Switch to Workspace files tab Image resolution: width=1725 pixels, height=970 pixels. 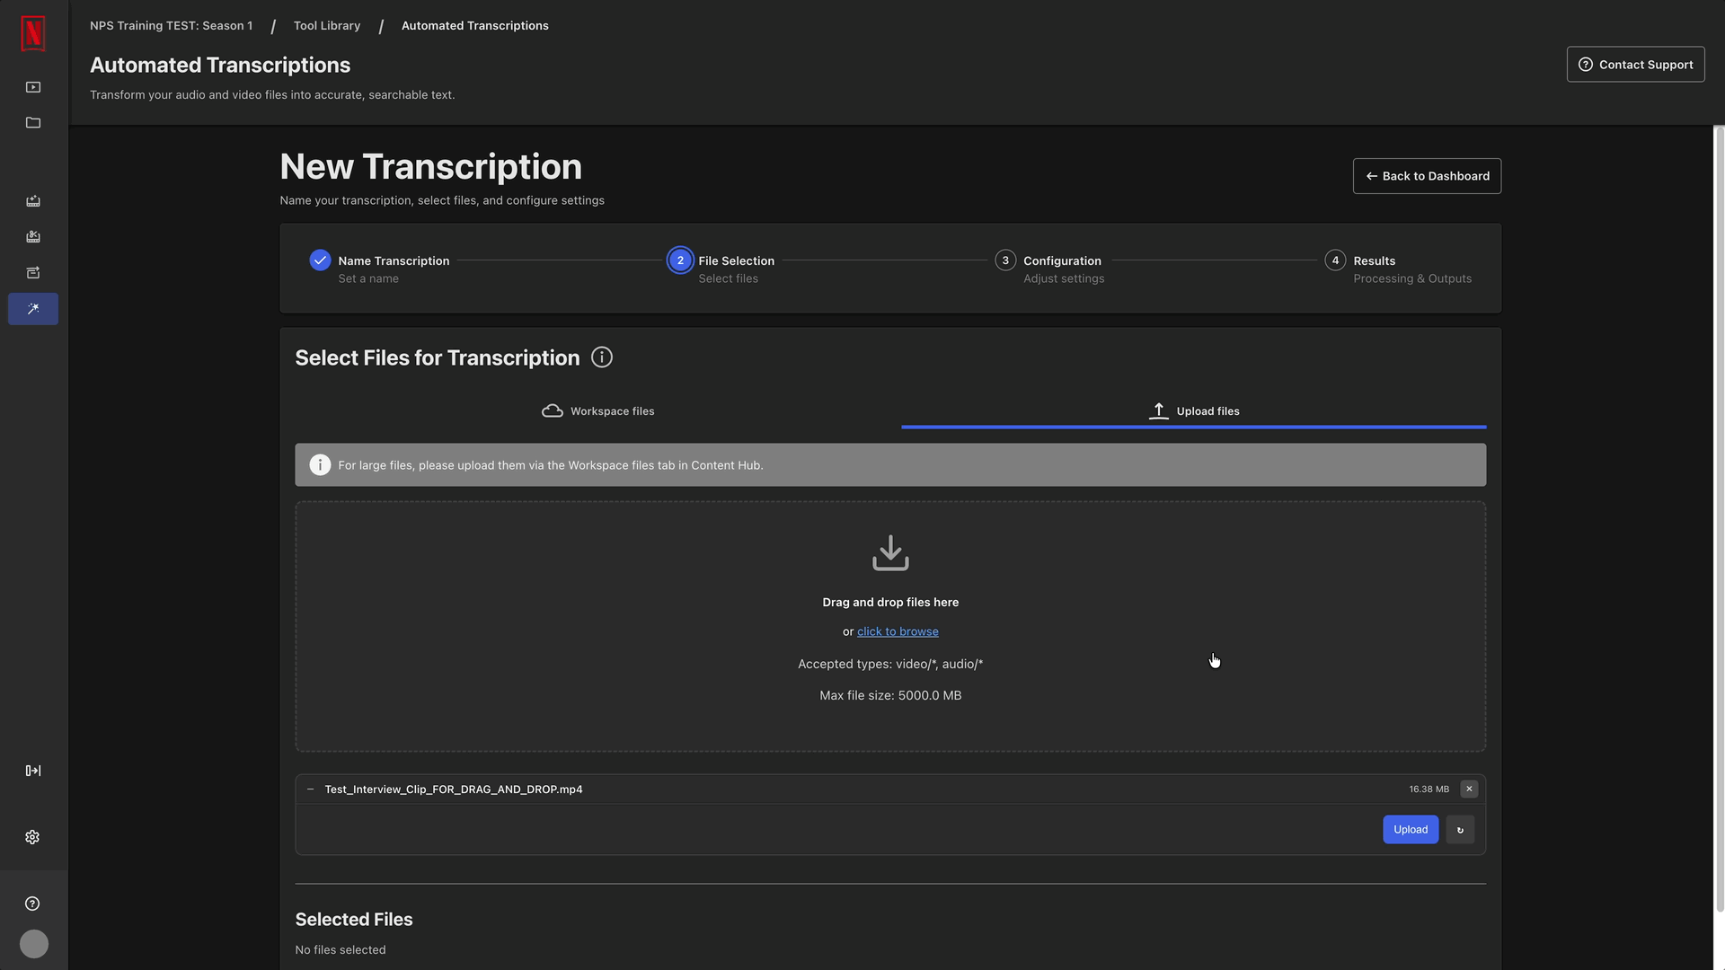click(598, 411)
